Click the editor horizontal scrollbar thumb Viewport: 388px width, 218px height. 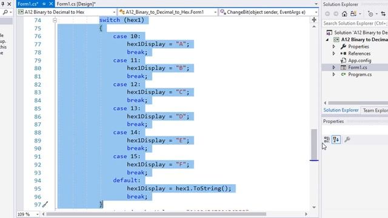pyautogui.click(x=156, y=214)
